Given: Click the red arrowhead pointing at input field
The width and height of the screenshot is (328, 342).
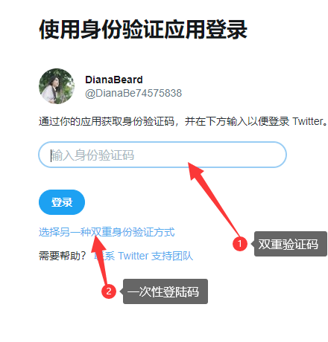Looking at the screenshot, I should coord(195,170).
